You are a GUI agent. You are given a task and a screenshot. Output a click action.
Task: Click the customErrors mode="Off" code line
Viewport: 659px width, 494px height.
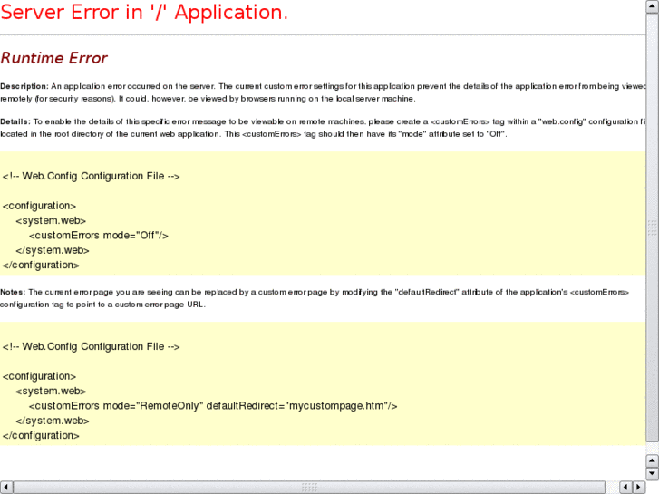(x=99, y=236)
